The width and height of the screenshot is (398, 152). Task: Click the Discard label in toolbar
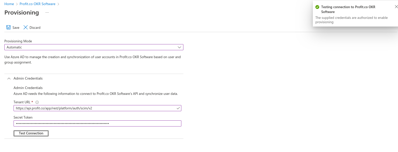35,28
